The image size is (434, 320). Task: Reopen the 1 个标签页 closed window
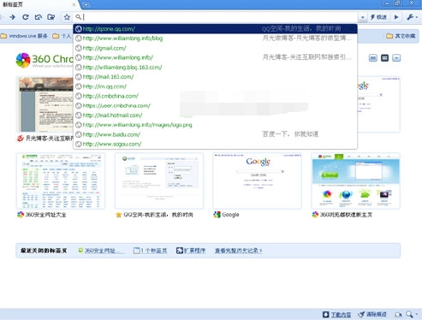[x=151, y=251]
